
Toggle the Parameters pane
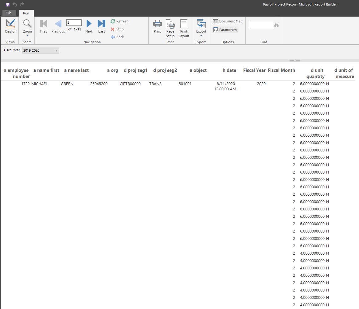(x=225, y=30)
